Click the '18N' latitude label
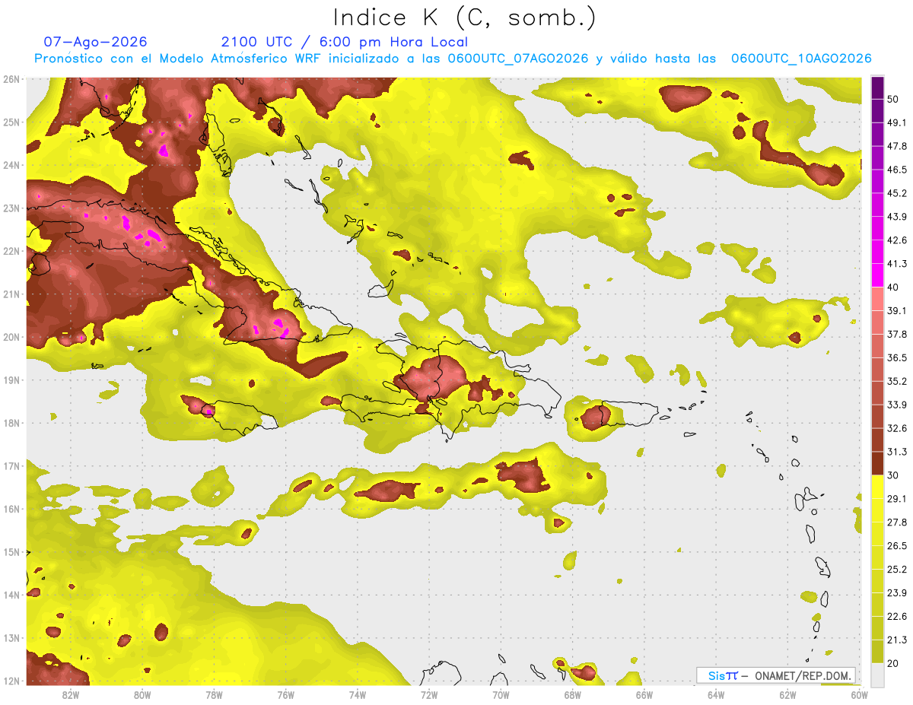Image resolution: width=913 pixels, height=705 pixels. point(11,423)
